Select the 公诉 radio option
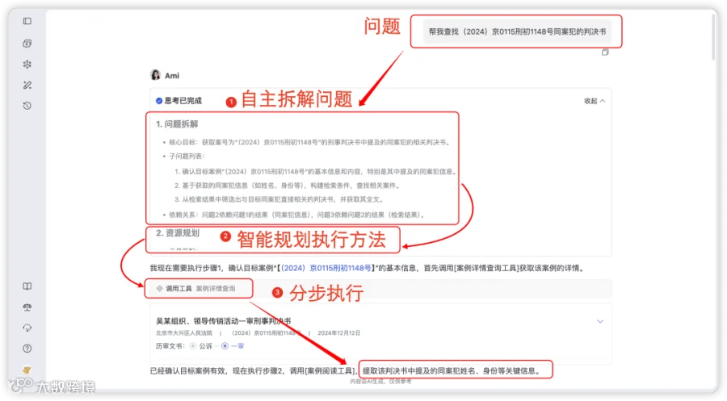This screenshot has height=401, width=727. pos(193,346)
